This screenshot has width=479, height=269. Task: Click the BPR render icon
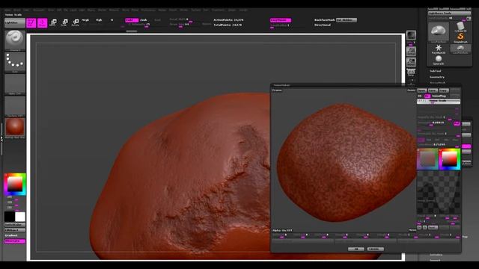pos(411,35)
